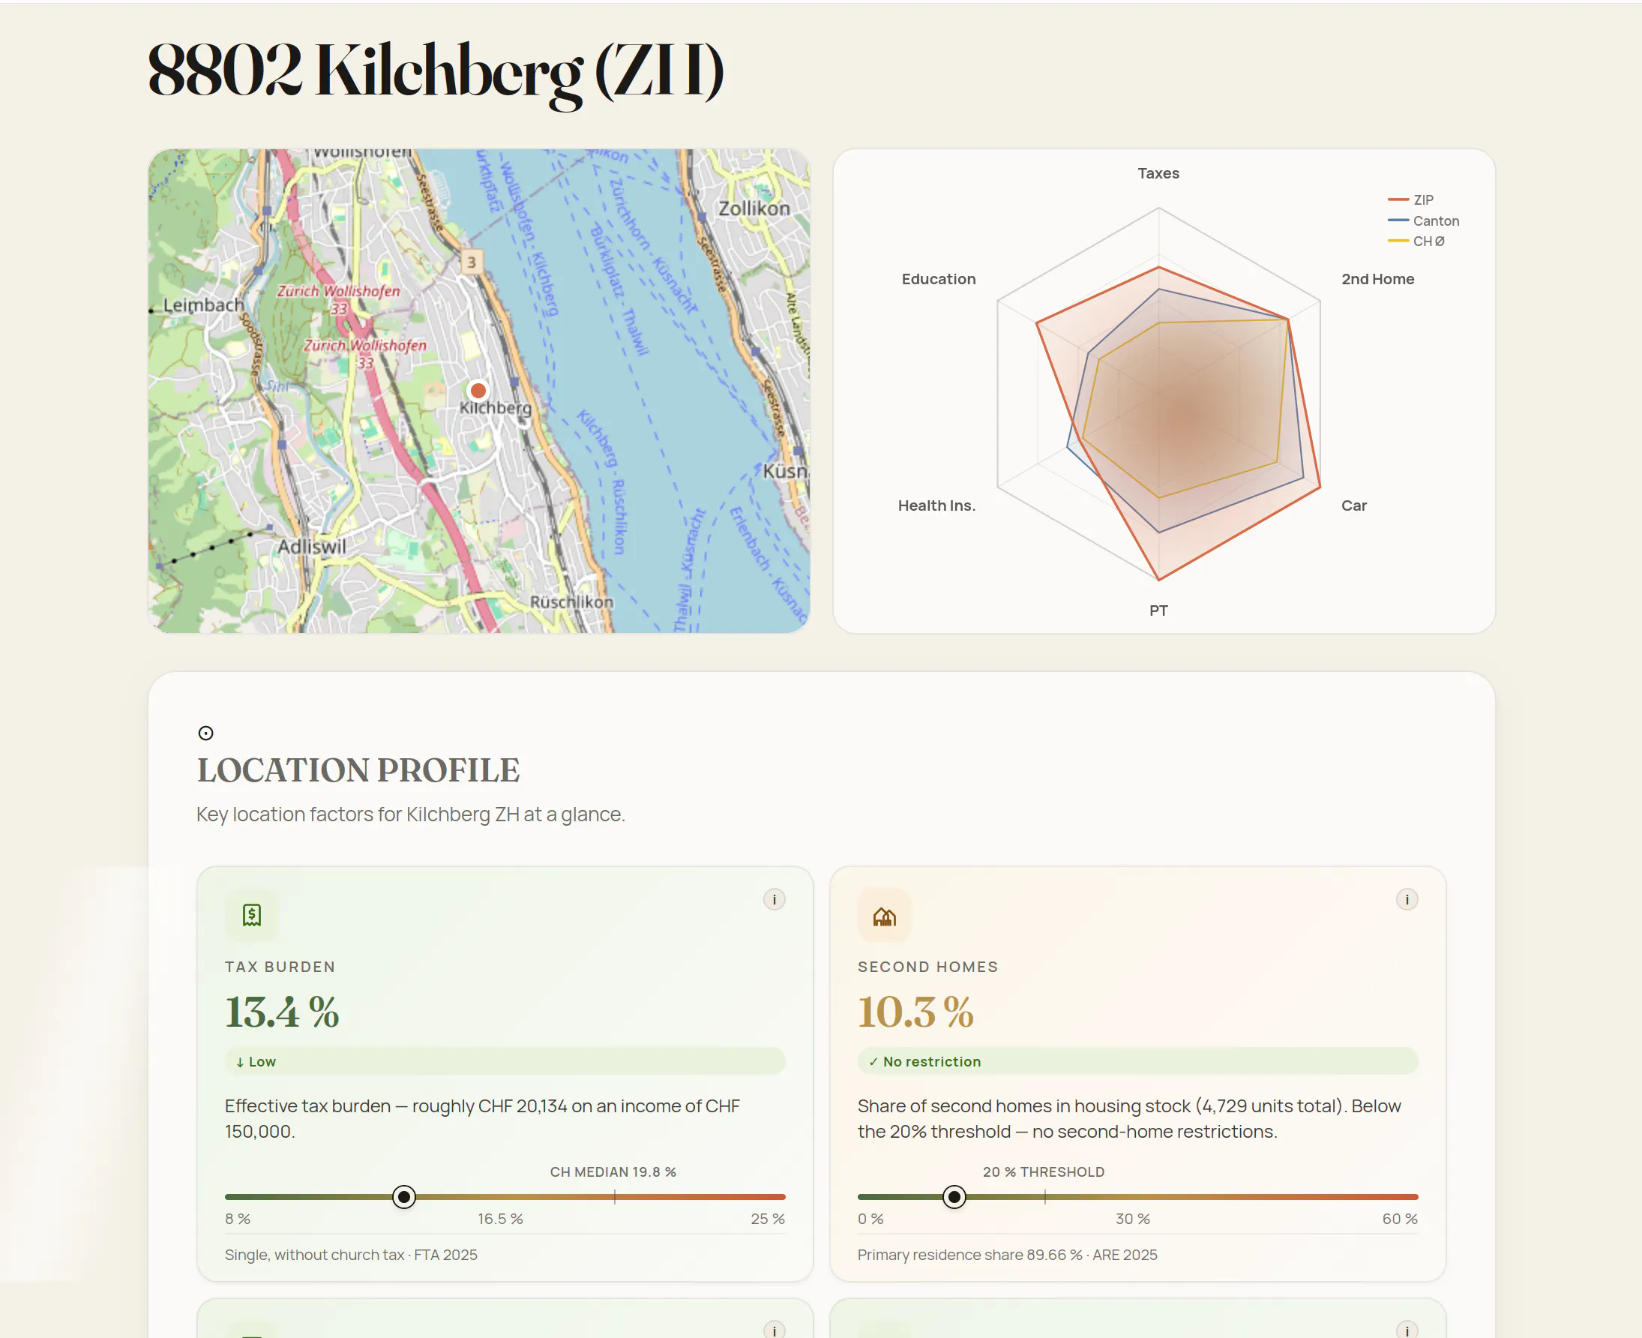
Task: Click the SECOND HOMES card label
Action: (927, 967)
